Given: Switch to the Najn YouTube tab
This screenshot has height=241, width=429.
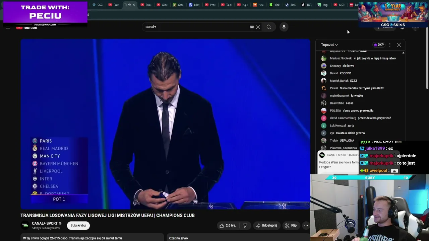Looking at the screenshot, I should [243, 5].
